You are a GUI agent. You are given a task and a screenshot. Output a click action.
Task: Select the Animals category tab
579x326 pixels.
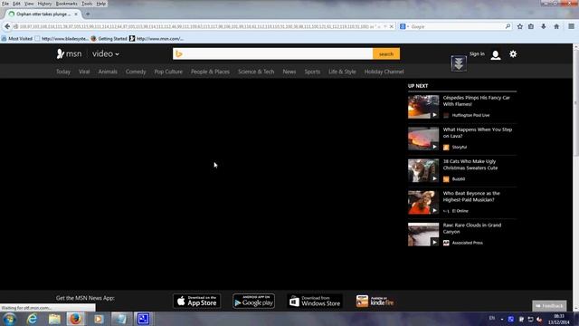[x=108, y=72]
